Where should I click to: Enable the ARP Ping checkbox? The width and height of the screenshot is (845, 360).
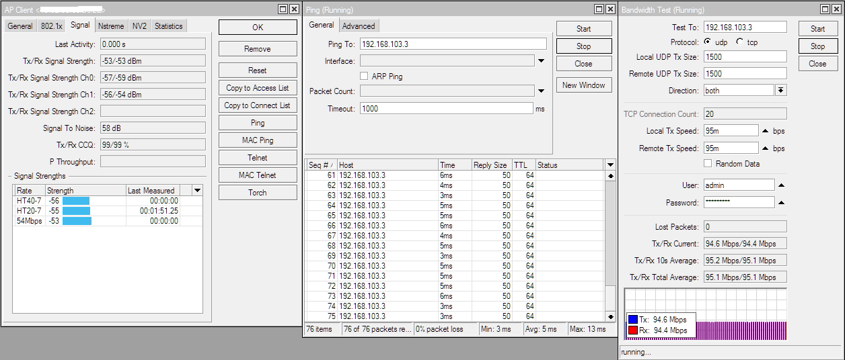coord(365,77)
